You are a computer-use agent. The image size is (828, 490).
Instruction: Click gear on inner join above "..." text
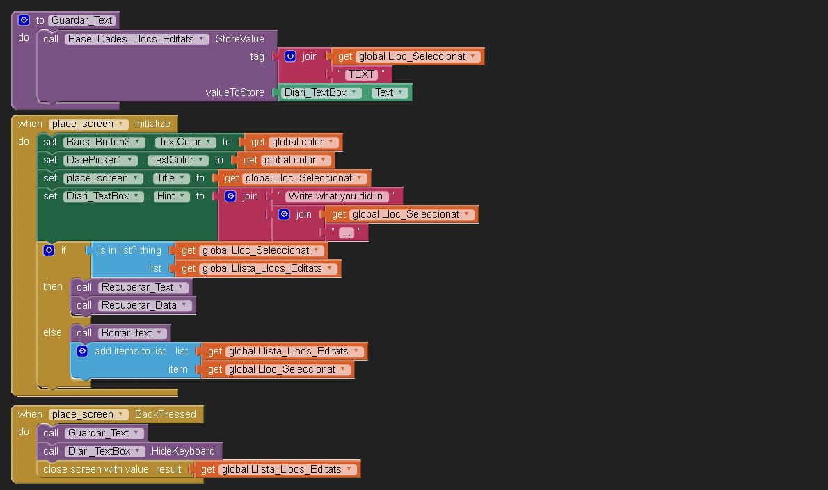point(285,214)
